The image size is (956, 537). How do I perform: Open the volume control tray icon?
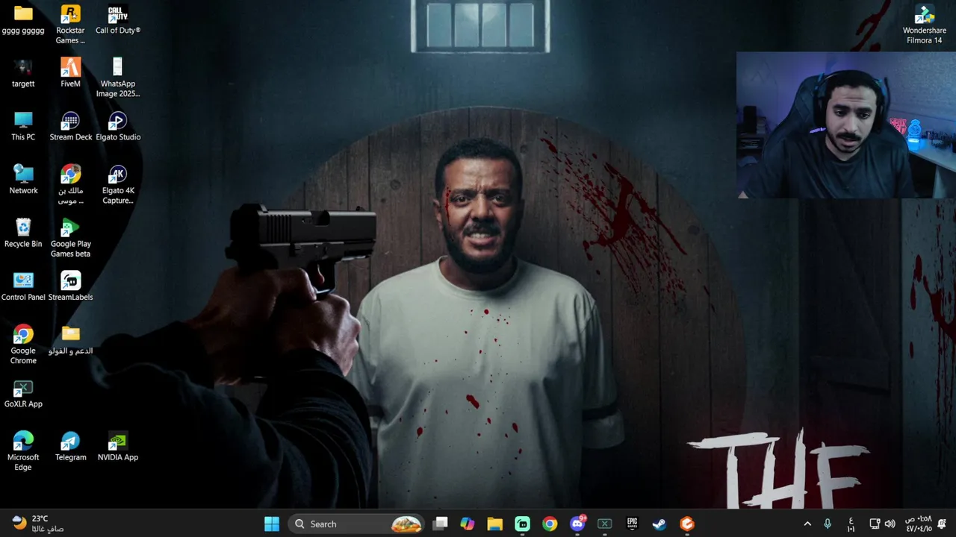[890, 524]
